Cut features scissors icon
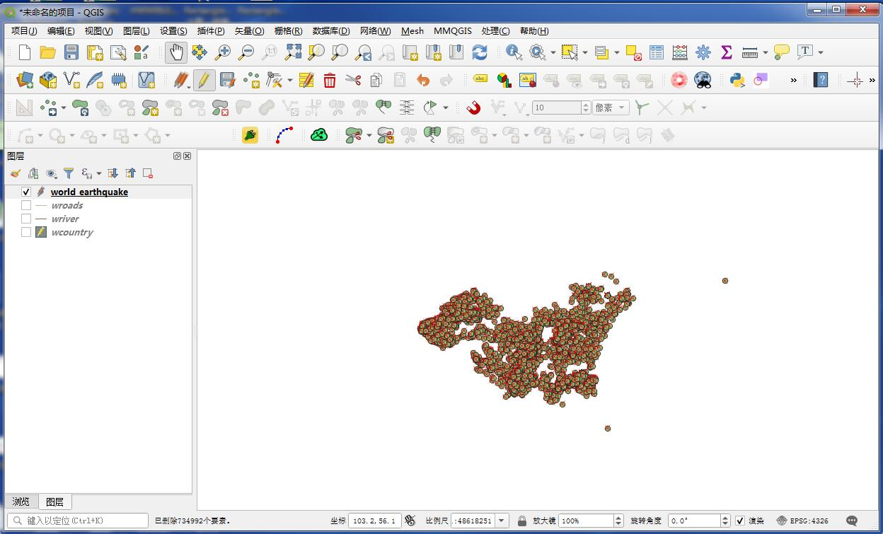 pos(353,80)
